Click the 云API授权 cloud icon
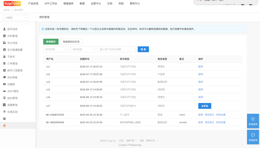Screen dimensions: 260x148 [x=5, y=91]
